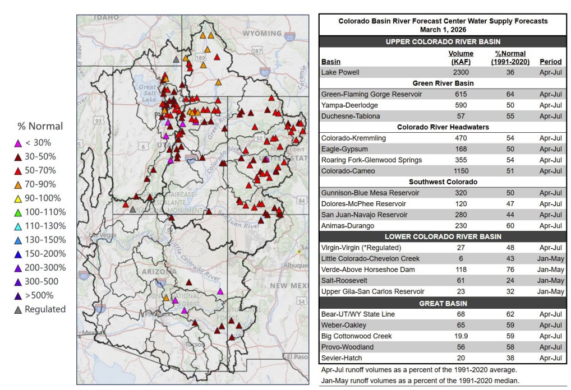
Task: Click the Las Vegas label on the map
Action: [x=100, y=234]
